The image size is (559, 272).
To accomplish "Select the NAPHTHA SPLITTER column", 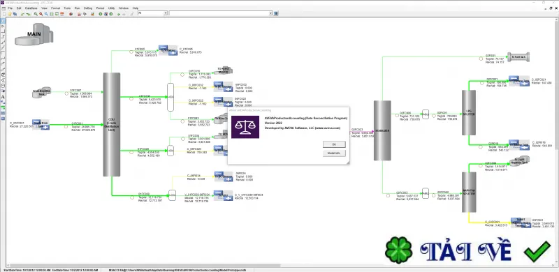I will click(469, 192).
